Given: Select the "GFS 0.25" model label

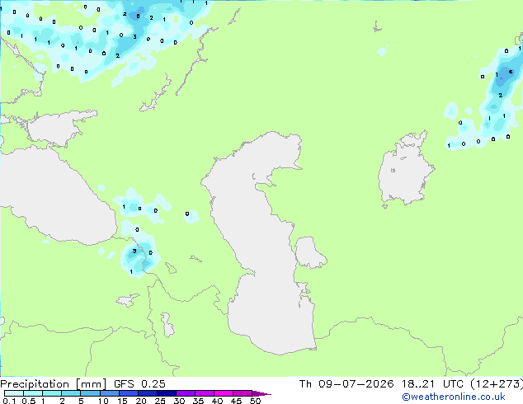Looking at the screenshot, I should [x=139, y=384].
